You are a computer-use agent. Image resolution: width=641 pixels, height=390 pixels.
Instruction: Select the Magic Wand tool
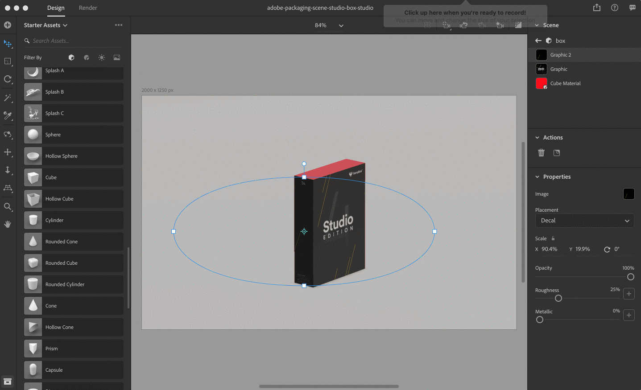[x=8, y=98]
